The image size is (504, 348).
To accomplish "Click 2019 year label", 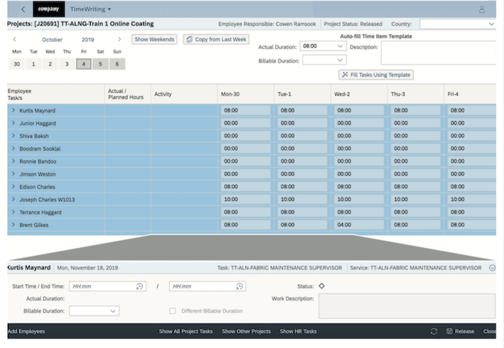I will pos(88,40).
